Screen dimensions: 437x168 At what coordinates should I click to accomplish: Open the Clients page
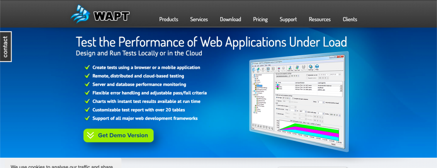350,20
